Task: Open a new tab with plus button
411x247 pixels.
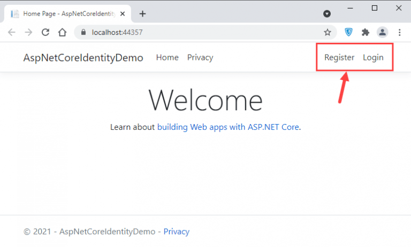Action: click(142, 14)
